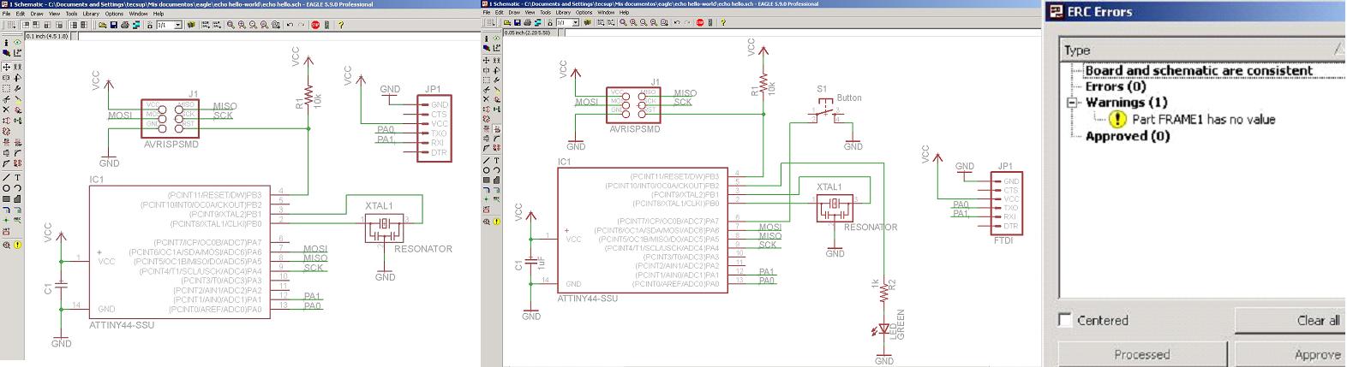Click Grid icon in left window toolbar
This screenshot has height=367, width=1347.
[x=11, y=25]
